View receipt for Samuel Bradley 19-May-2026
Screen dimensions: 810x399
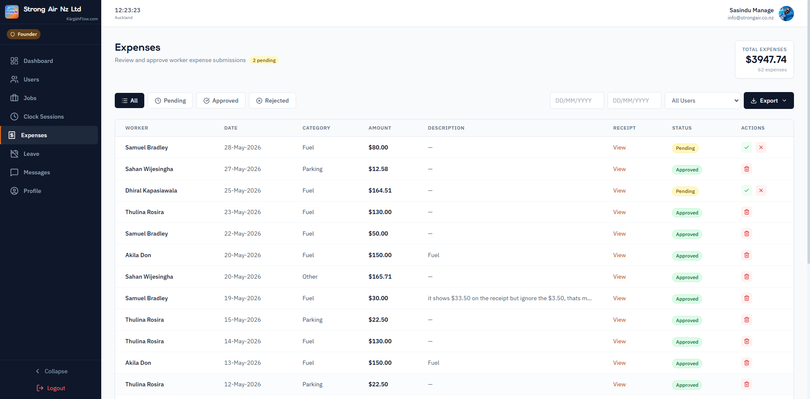pos(619,298)
